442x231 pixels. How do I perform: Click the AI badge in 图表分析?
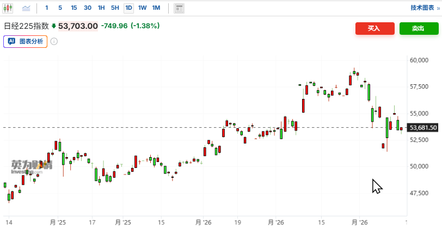point(11,41)
